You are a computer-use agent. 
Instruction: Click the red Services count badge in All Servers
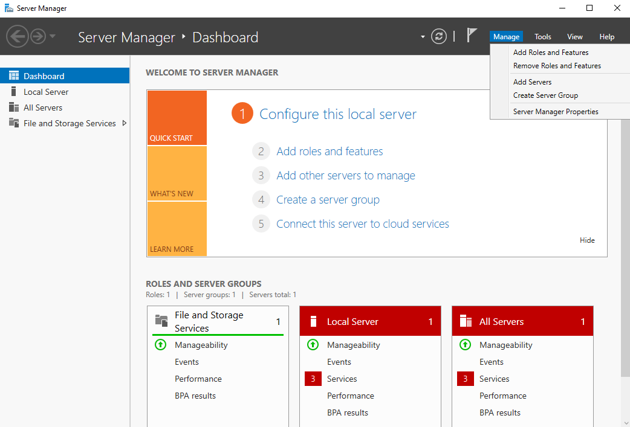coord(465,379)
